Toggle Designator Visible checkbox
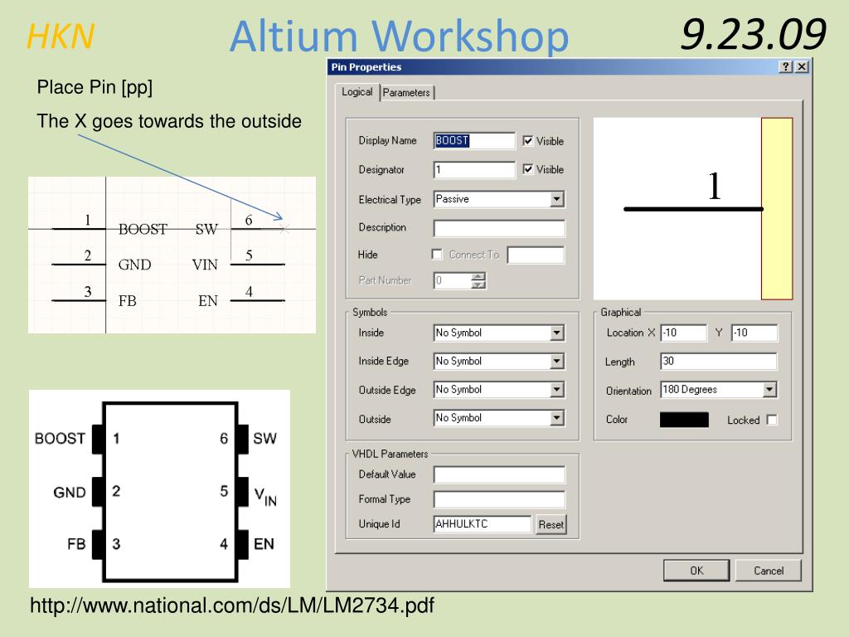Viewport: 849px width, 637px height. tap(528, 169)
